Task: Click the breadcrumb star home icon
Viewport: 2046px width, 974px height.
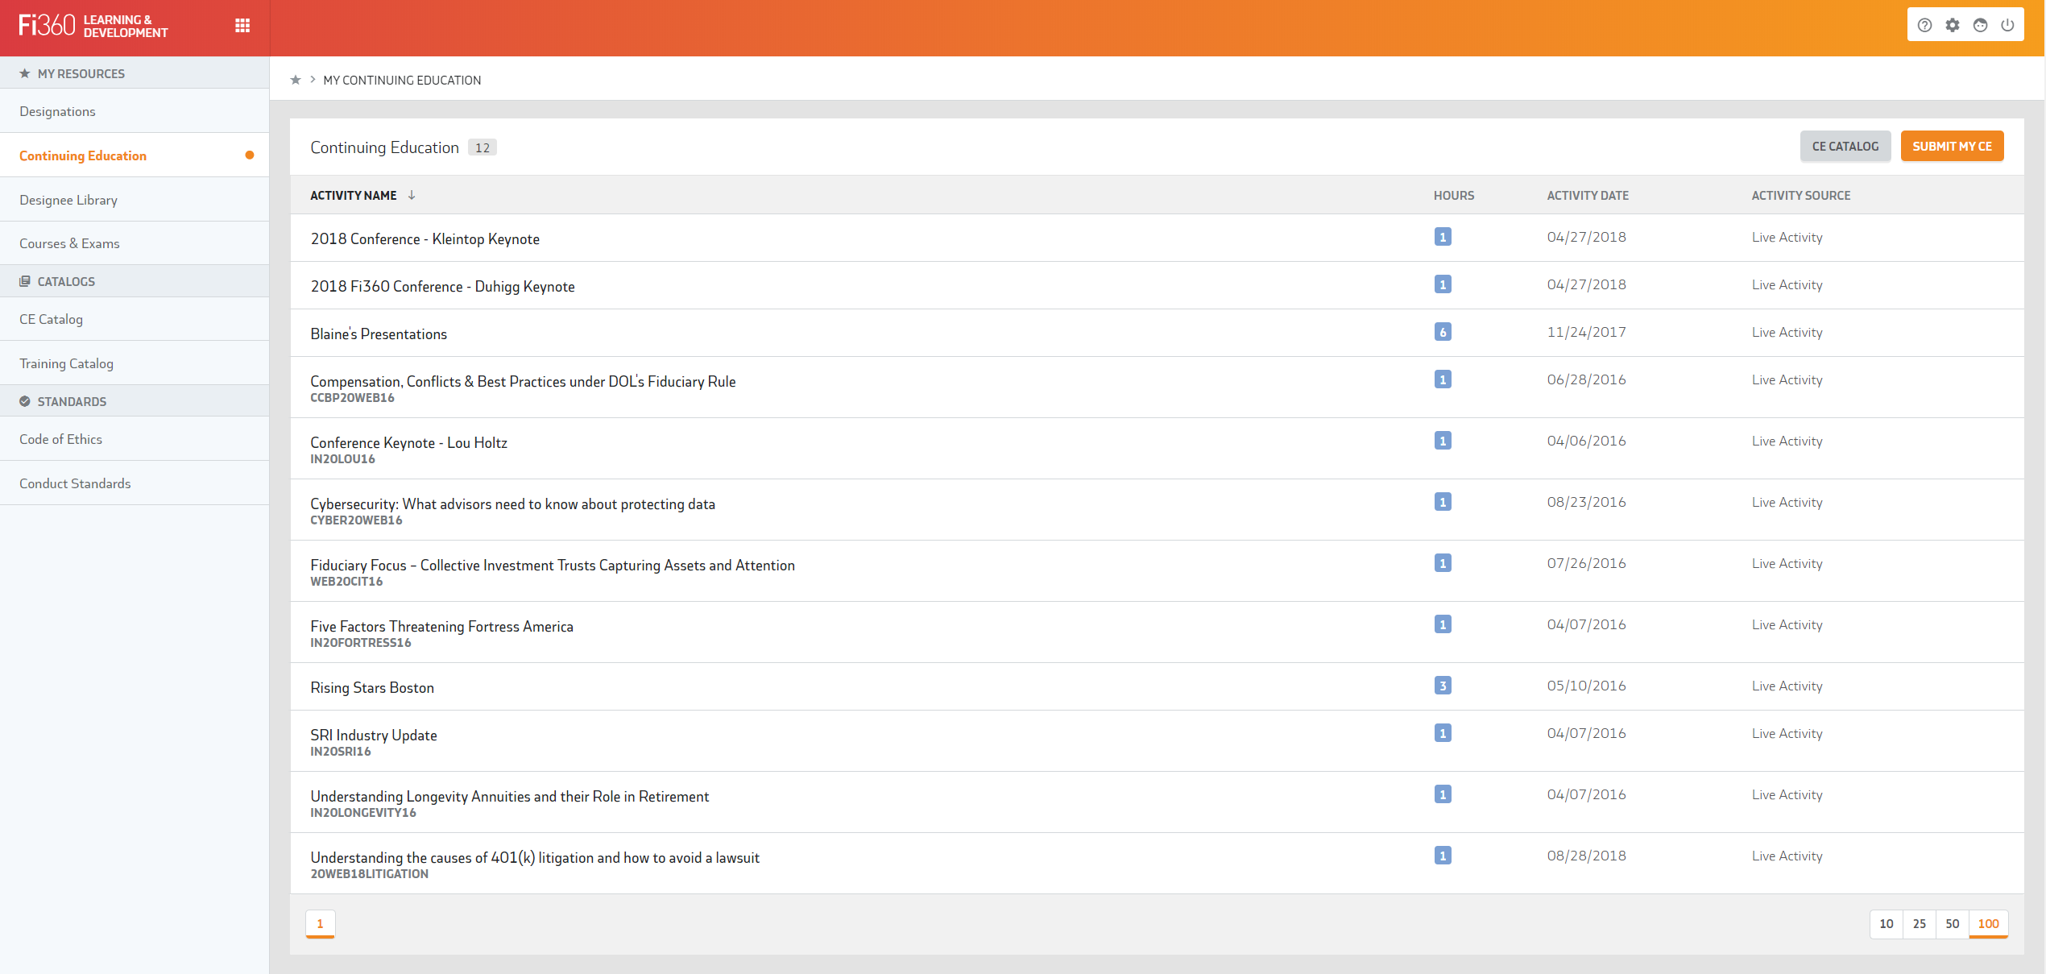Action: tap(296, 80)
